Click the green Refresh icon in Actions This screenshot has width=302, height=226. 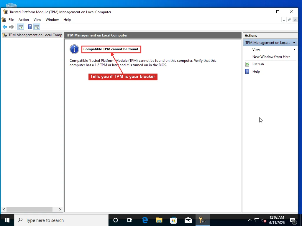coord(247,64)
